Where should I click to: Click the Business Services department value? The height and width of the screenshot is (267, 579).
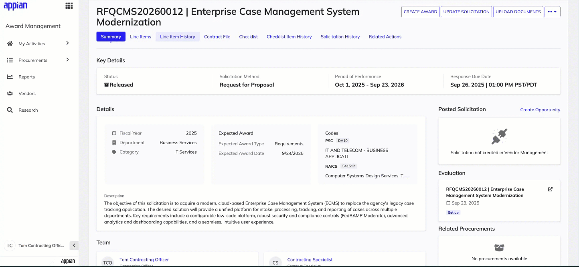coord(178,143)
